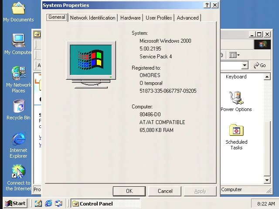Minimize the Control Panel window

pyautogui.click(x=252, y=34)
